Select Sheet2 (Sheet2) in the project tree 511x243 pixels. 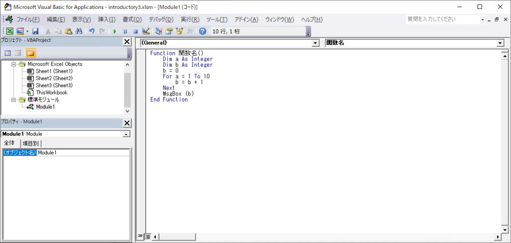[x=54, y=78]
